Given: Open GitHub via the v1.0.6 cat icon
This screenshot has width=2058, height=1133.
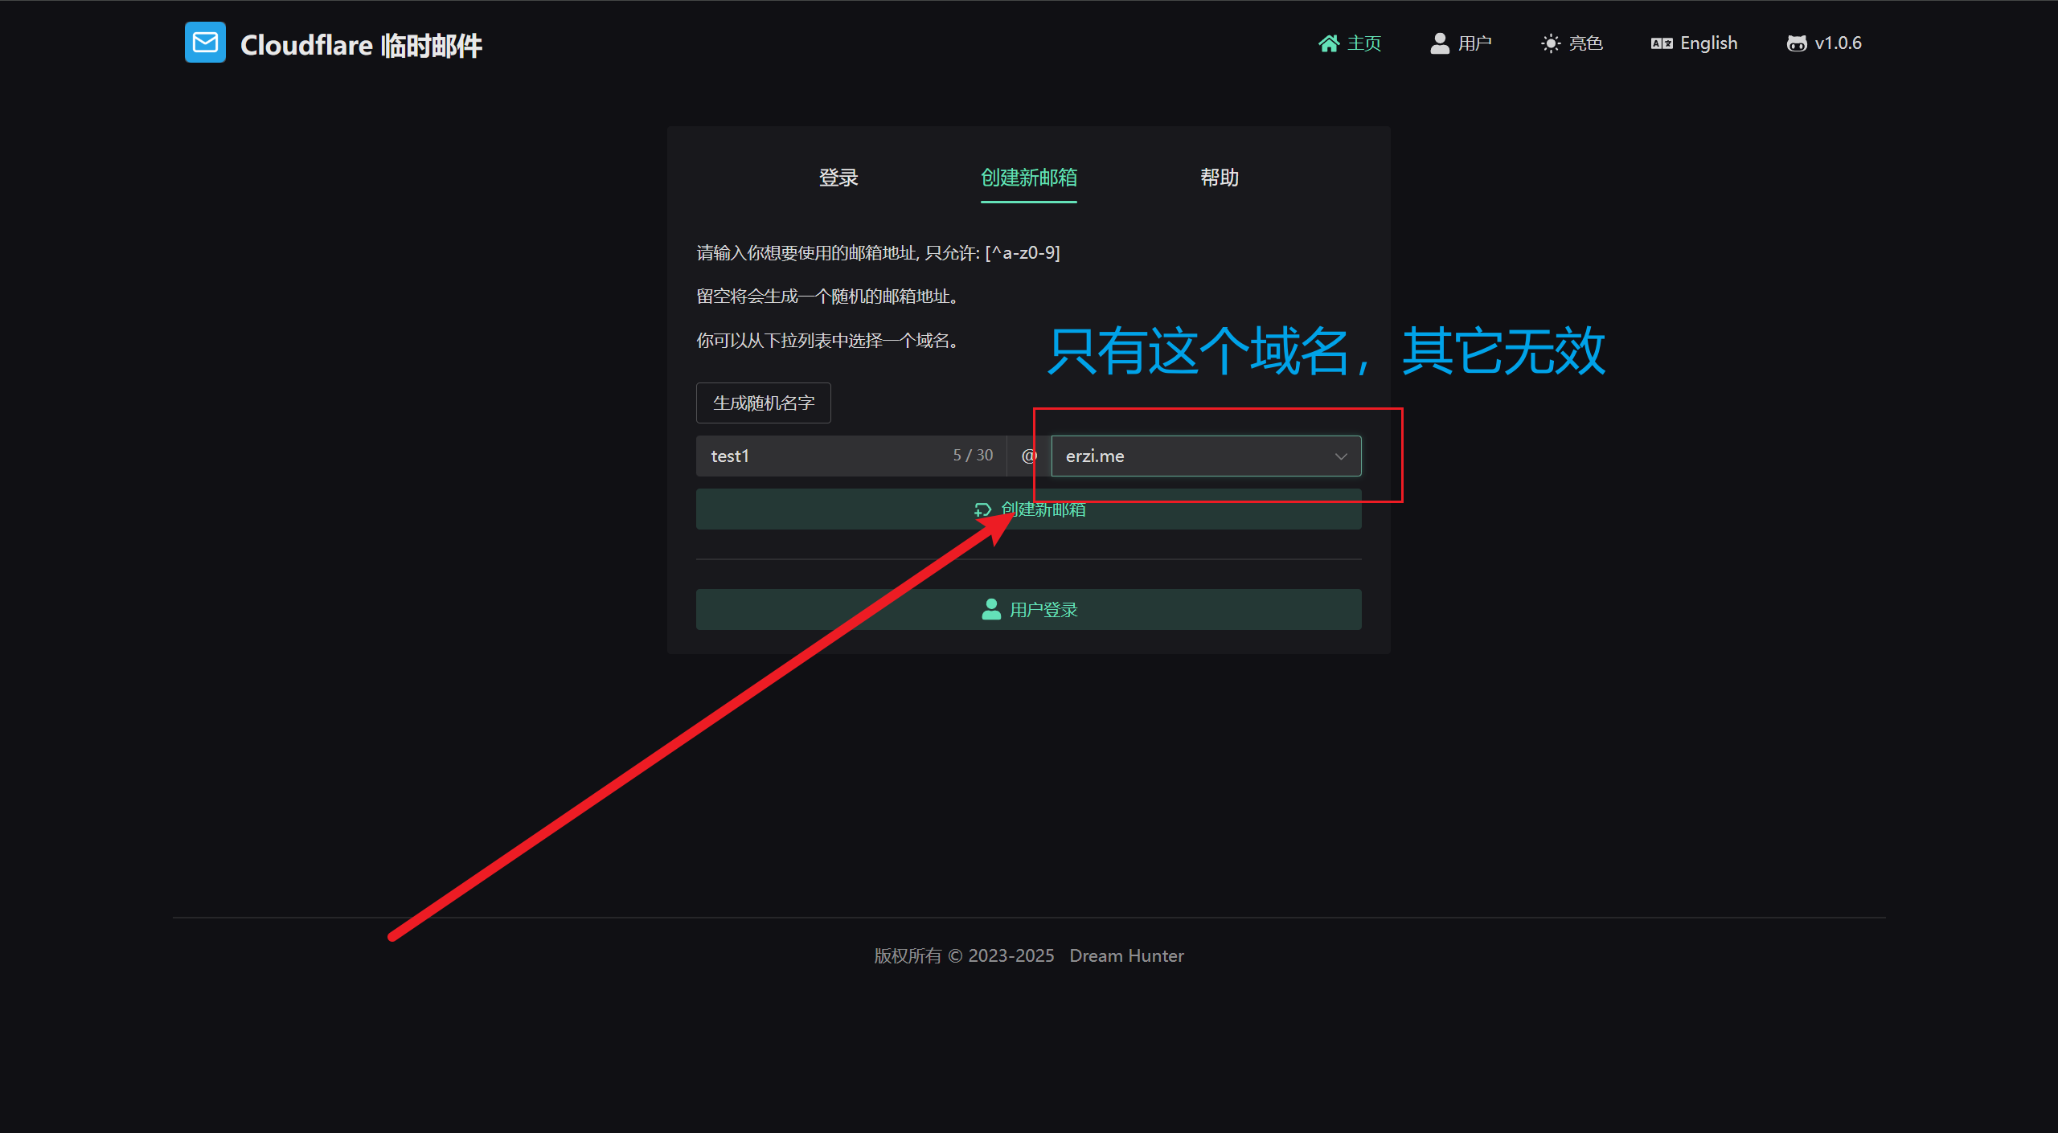Looking at the screenshot, I should tap(1796, 43).
